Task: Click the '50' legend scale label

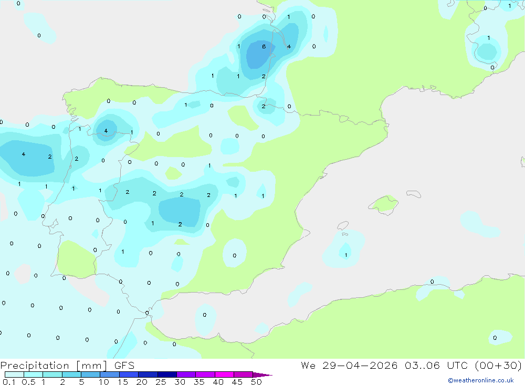Action: tap(256, 382)
